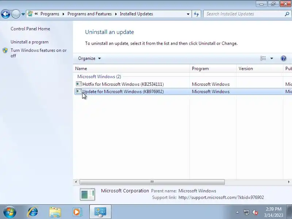Click Microsoft Windows program cell for KB2534111
The image size is (292, 219).
tap(211, 84)
